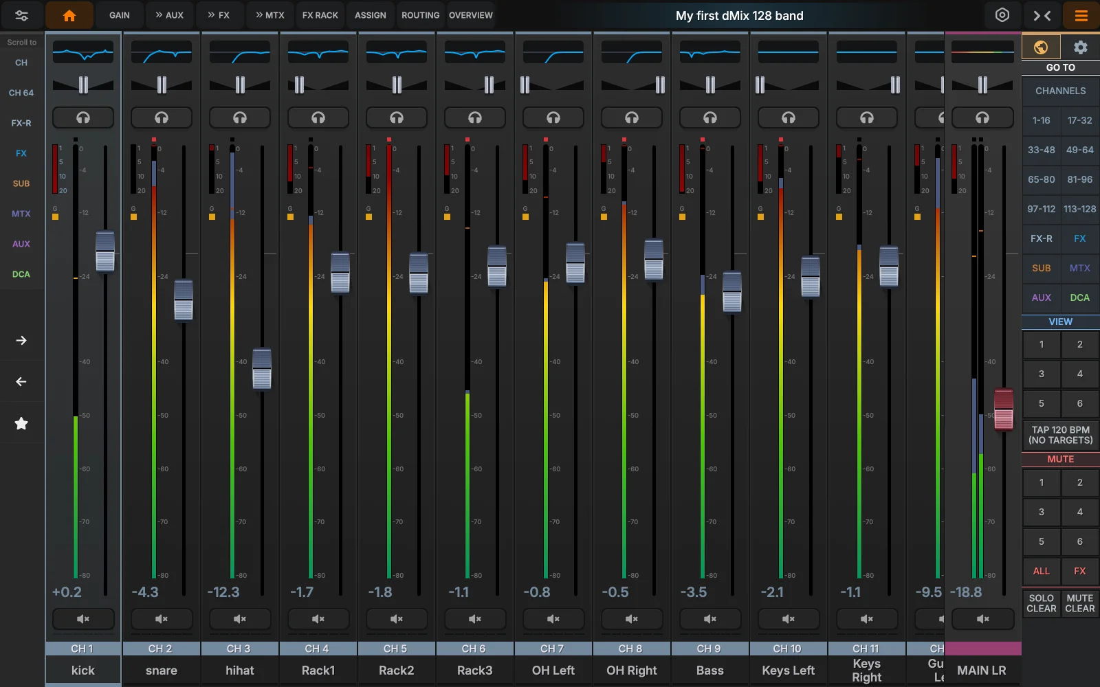Expand the FX sends tab
The width and height of the screenshot is (1100, 687).
coord(219,15)
